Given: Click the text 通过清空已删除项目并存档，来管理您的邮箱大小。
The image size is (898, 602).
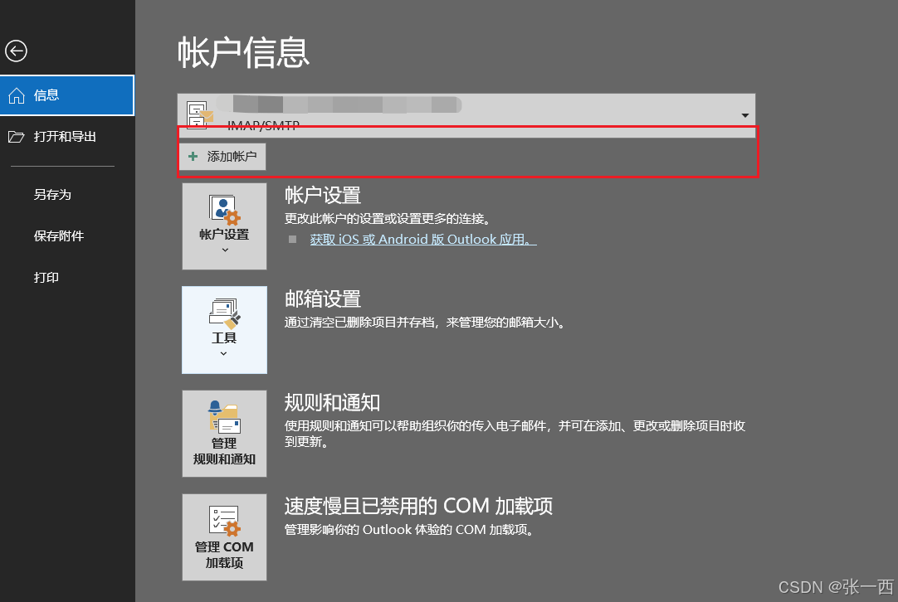Looking at the screenshot, I should (x=426, y=323).
